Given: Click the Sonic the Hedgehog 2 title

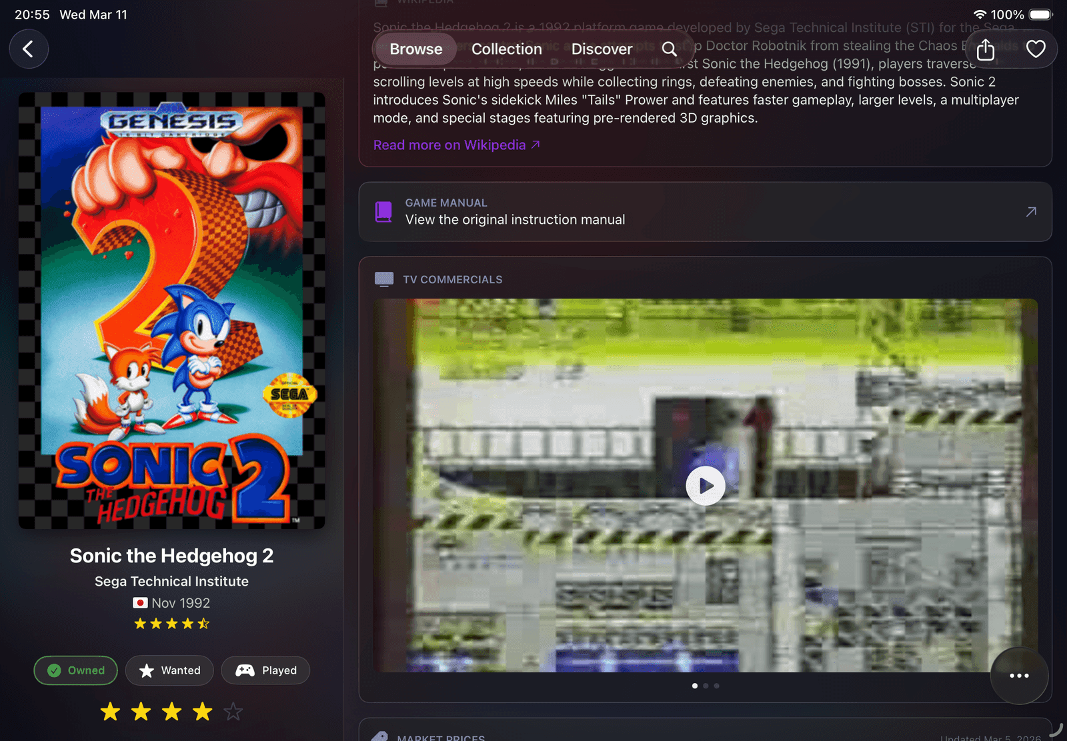Looking at the screenshot, I should coord(171,556).
